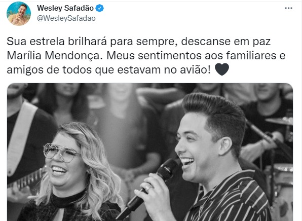Open Wesley Safadão's profile avatar picture
Viewport: 302px width, 221px height.
[x=19, y=14]
